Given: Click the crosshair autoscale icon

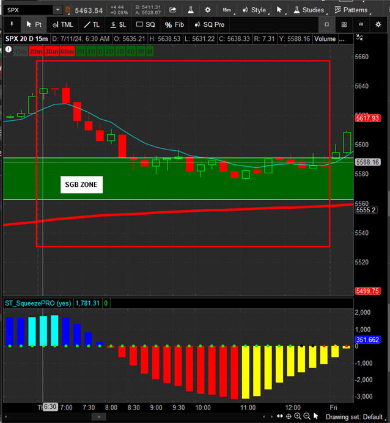Looking at the screenshot, I should 289,416.
